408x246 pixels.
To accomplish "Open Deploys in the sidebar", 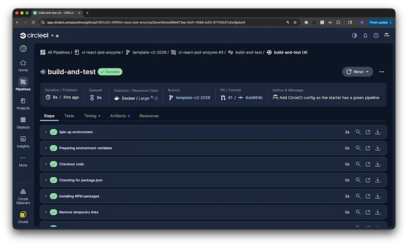I will point(23,123).
